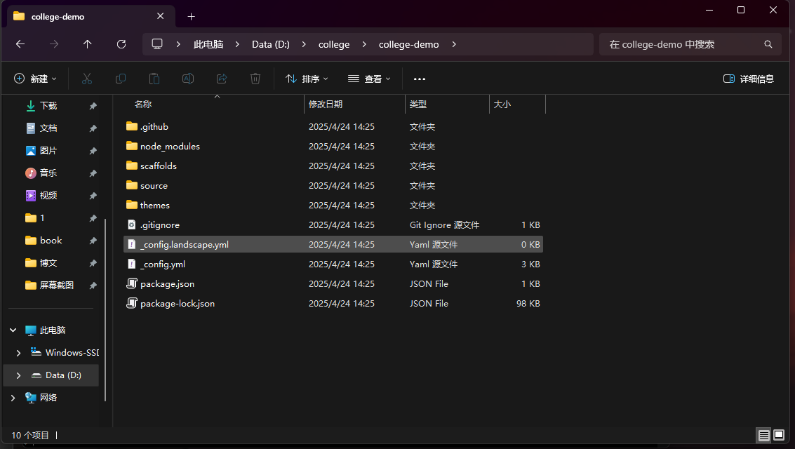Screen dimensions: 795x449
Task: Add a new tab with plus button
Action: click(192, 16)
